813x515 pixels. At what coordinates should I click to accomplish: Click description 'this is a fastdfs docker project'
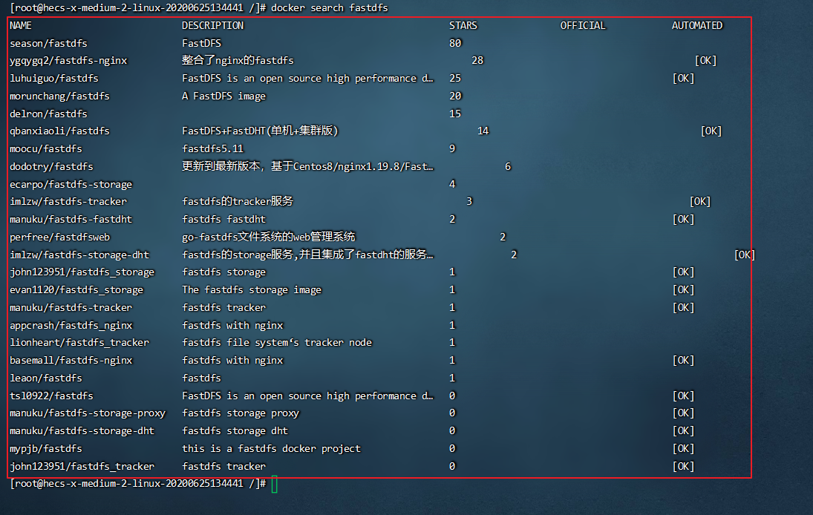point(271,449)
